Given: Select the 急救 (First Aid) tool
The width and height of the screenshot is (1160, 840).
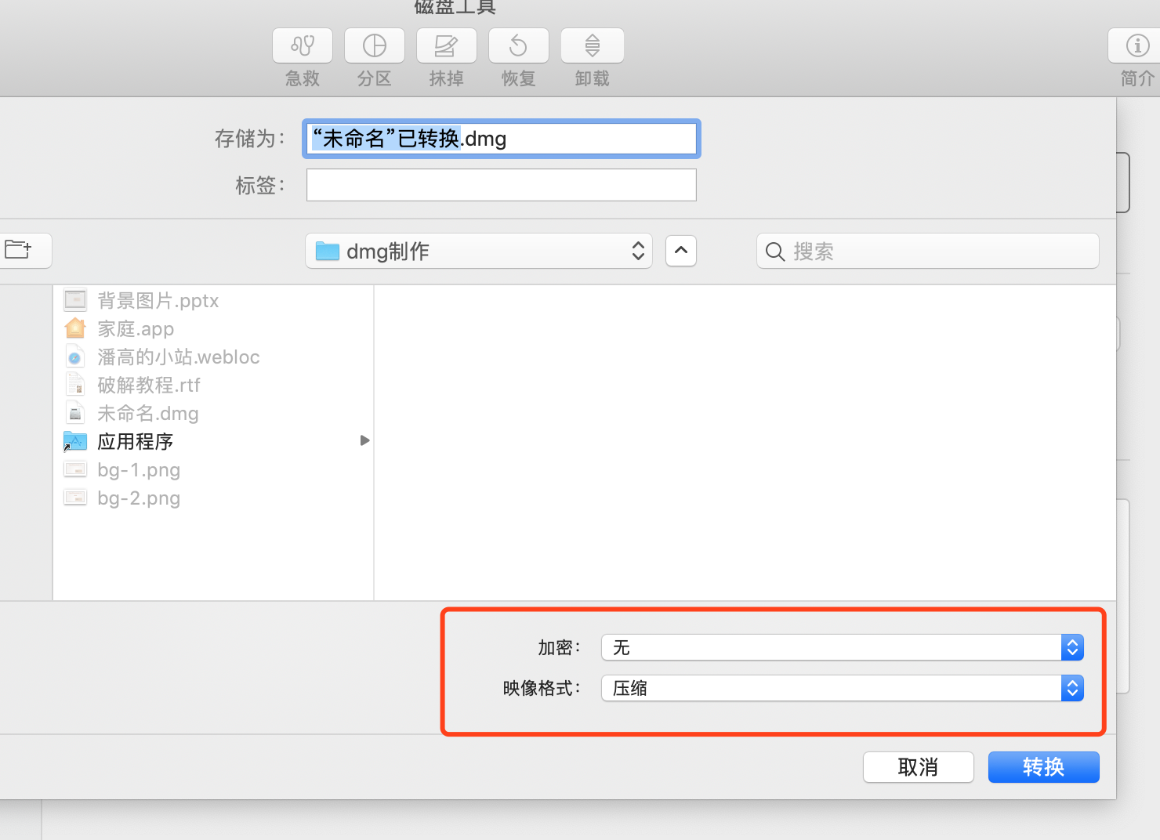Looking at the screenshot, I should click(302, 45).
